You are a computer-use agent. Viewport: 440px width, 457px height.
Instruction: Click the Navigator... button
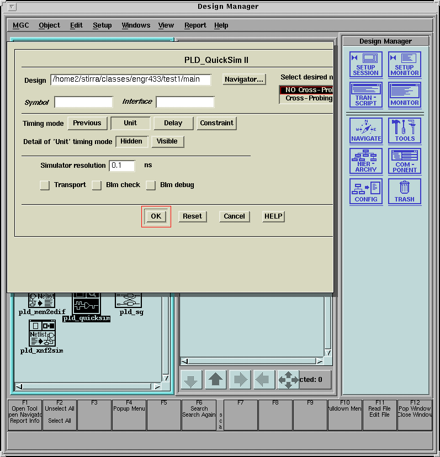244,79
